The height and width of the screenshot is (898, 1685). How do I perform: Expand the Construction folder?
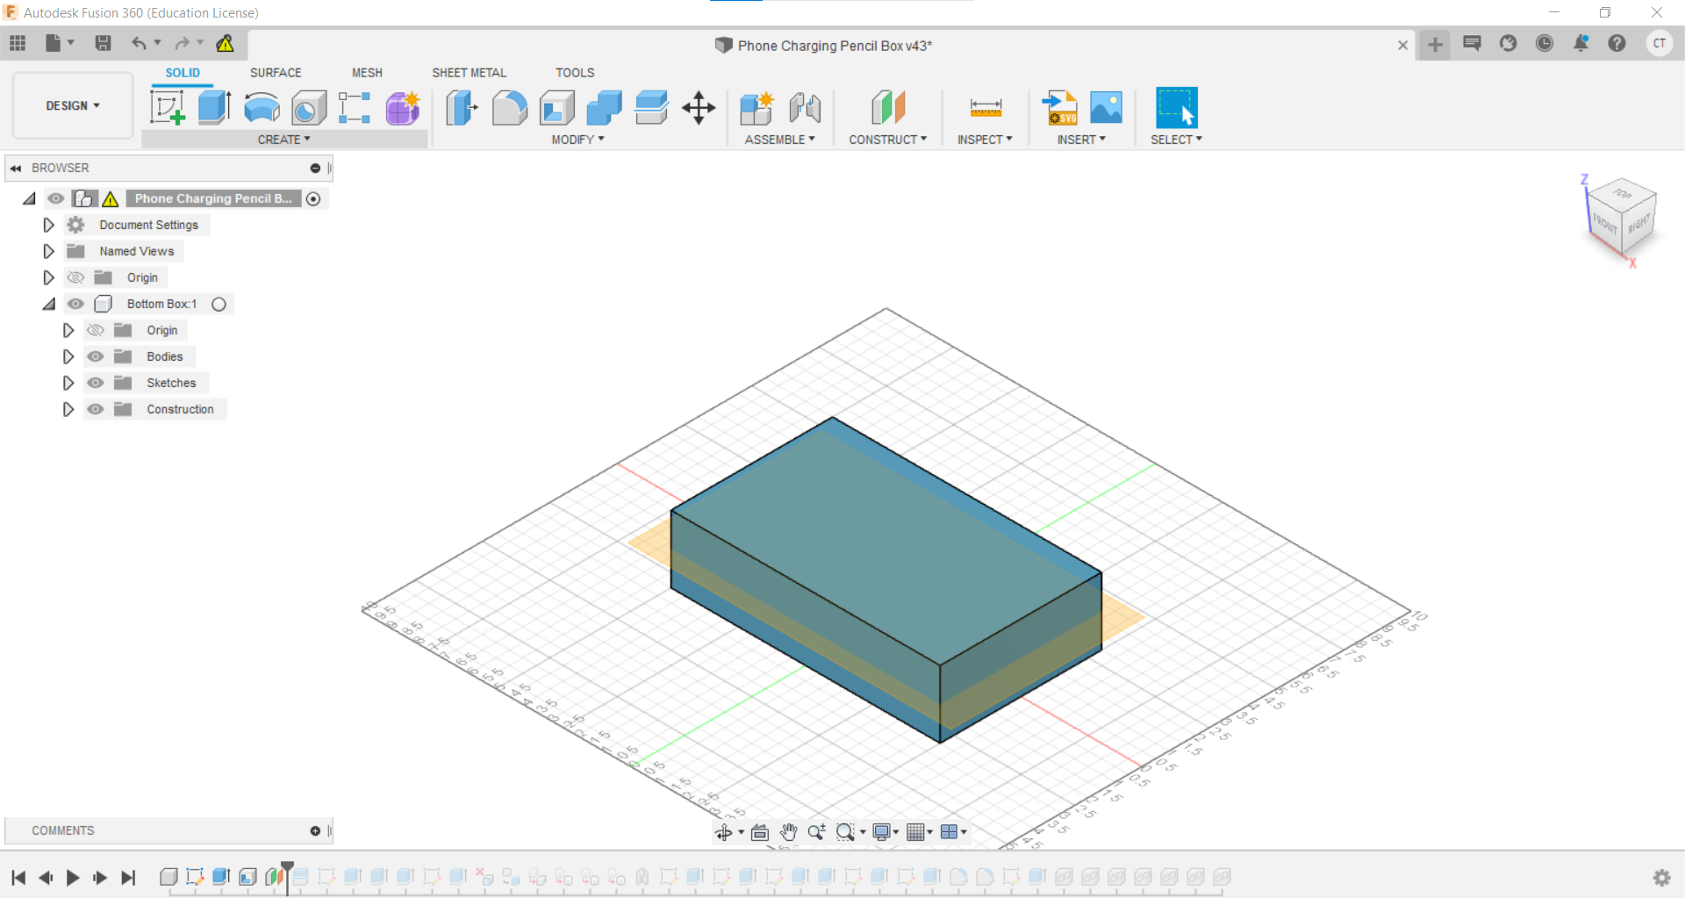68,409
